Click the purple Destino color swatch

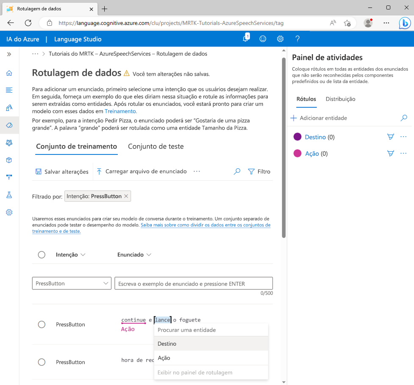(297, 137)
